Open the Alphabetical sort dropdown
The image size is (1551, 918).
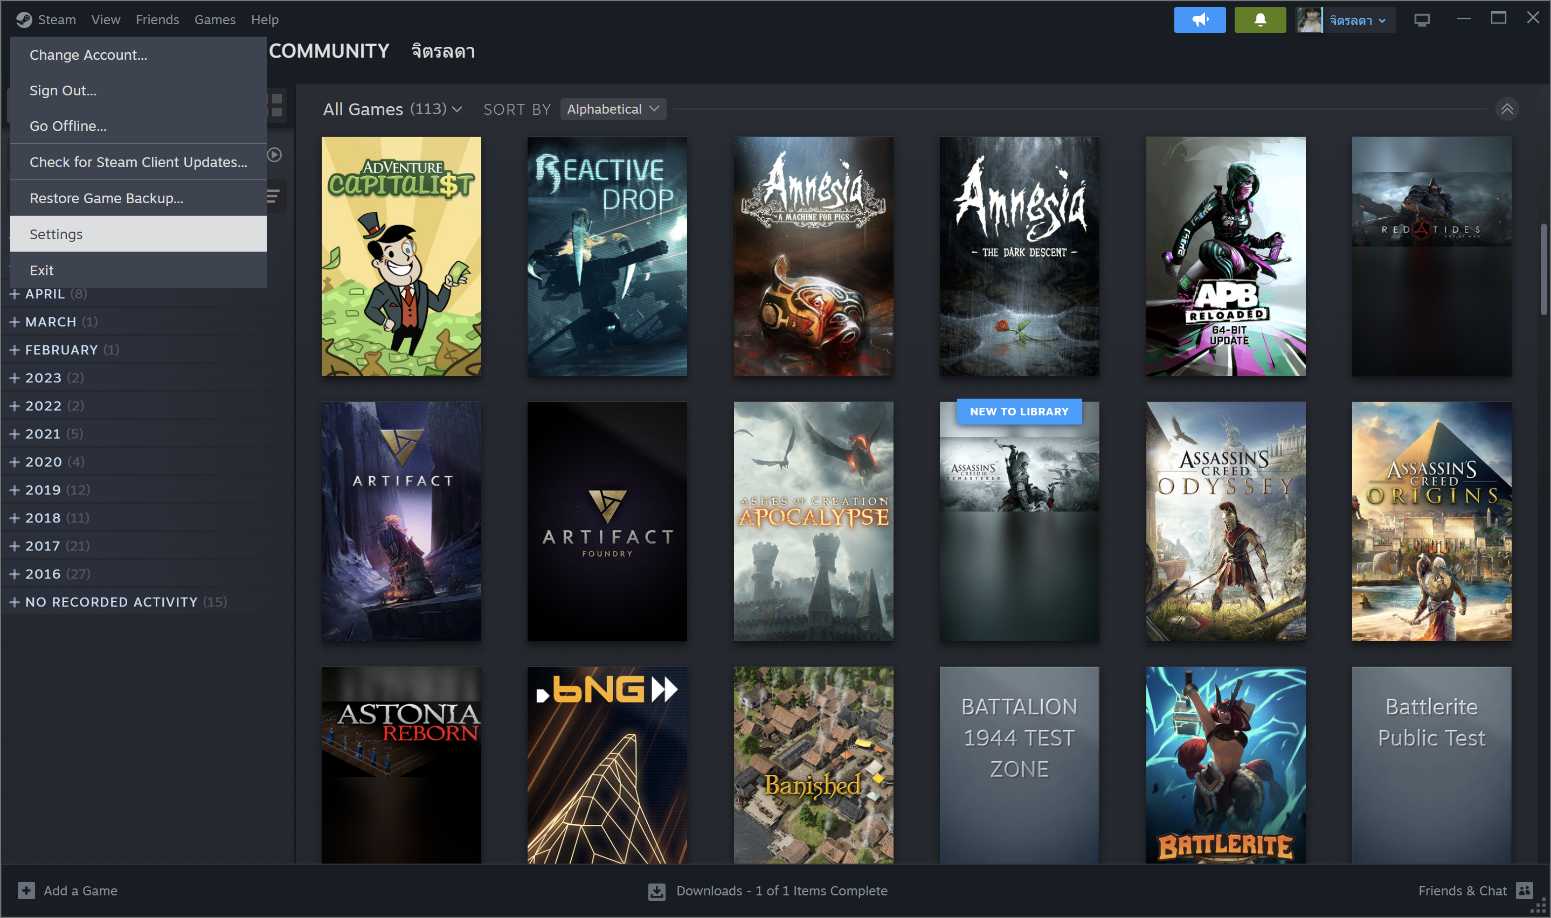point(613,109)
